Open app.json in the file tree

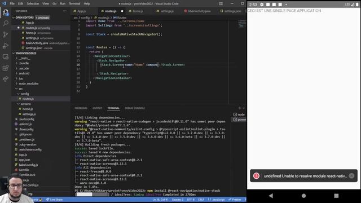(x=24, y=160)
